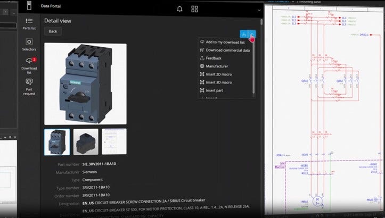Open the Parts list sidebar icon
385x218 pixels.
click(x=29, y=24)
